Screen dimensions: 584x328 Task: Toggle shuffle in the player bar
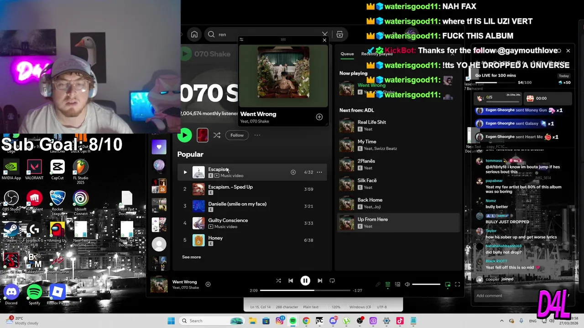coord(278,281)
